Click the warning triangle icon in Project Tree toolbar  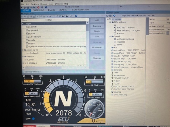point(63,16)
